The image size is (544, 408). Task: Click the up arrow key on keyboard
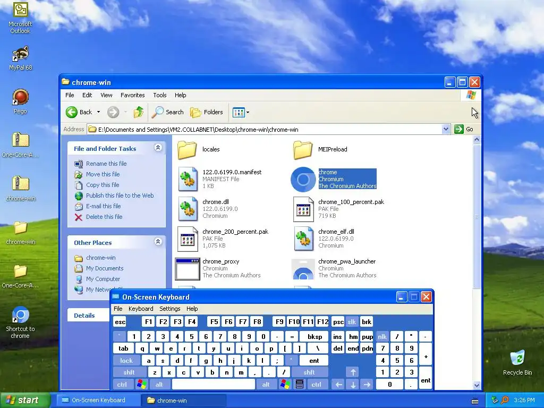tap(353, 372)
